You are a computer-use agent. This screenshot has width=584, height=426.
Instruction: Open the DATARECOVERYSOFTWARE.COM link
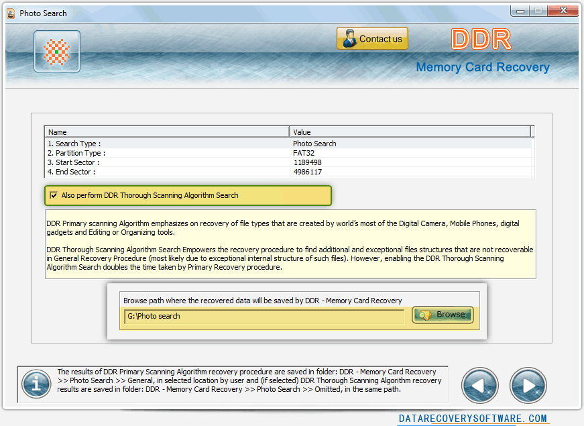(473, 419)
